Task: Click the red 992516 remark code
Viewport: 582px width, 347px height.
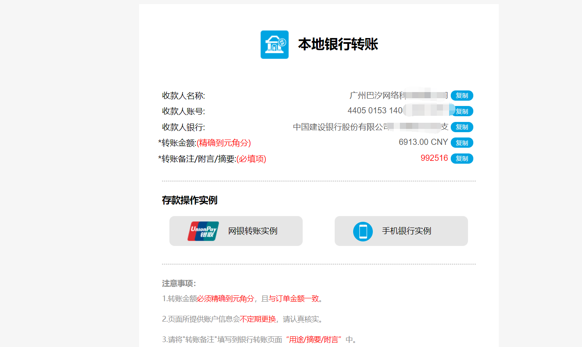Action: 434,158
